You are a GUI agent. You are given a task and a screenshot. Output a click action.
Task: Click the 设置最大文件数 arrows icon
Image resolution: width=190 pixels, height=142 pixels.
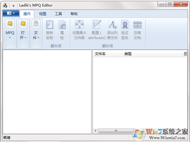[79, 25]
